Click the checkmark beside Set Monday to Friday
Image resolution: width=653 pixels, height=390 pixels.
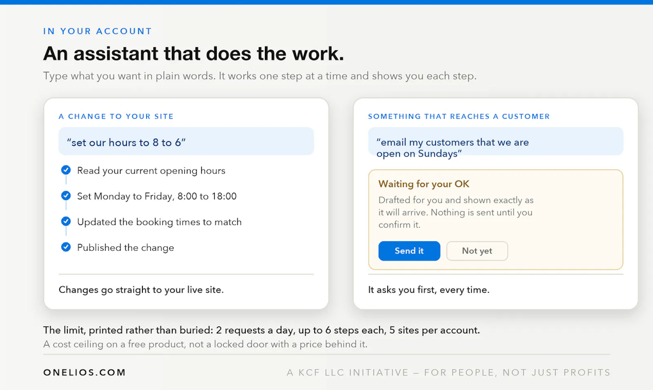coord(66,196)
